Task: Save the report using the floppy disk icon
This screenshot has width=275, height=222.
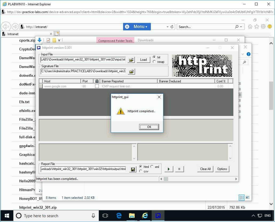Action: [x=133, y=169]
